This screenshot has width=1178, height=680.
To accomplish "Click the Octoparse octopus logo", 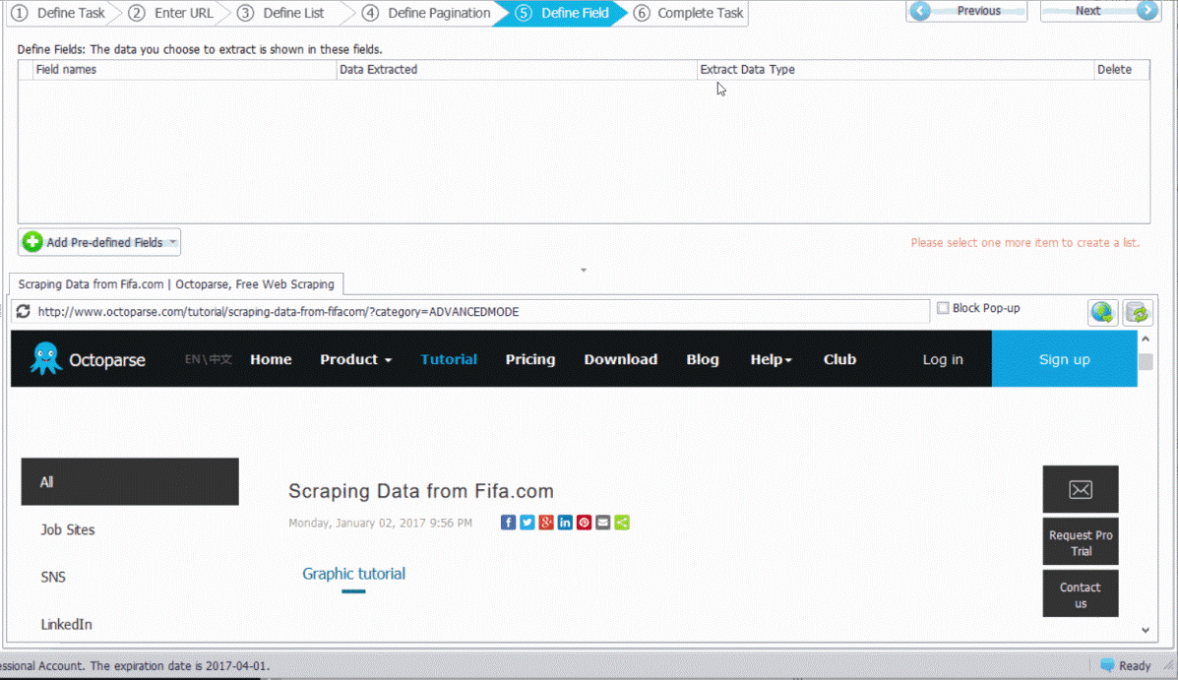I will [45, 358].
